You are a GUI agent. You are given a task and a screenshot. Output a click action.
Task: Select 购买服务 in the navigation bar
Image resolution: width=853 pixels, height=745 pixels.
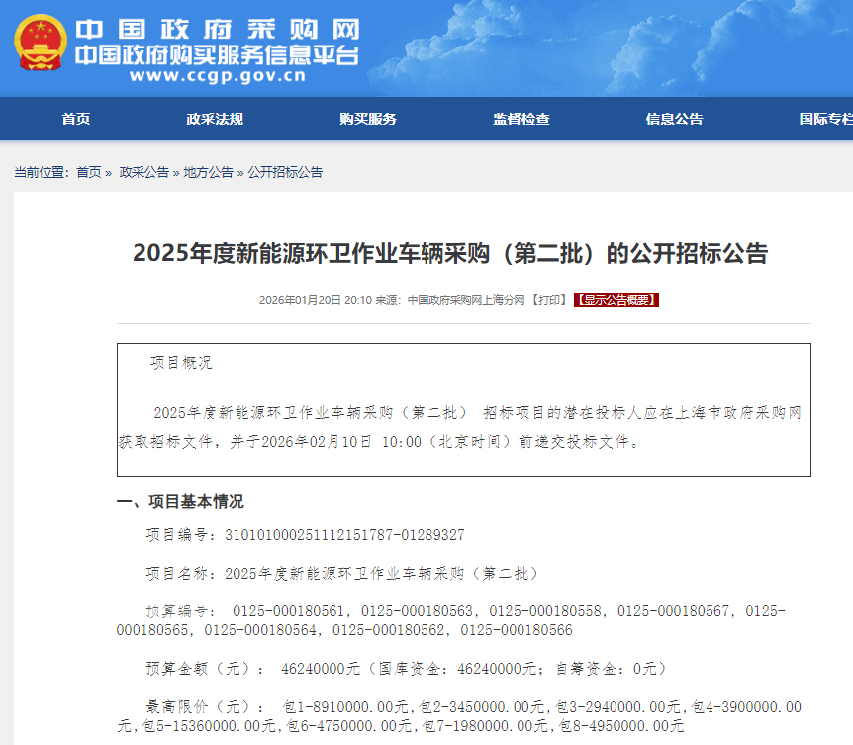coord(368,119)
